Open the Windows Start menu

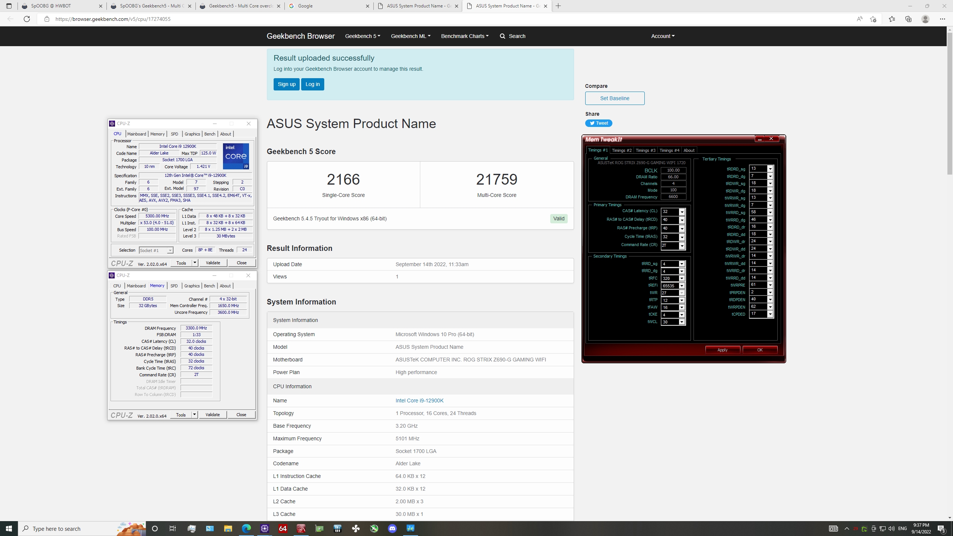click(x=9, y=529)
